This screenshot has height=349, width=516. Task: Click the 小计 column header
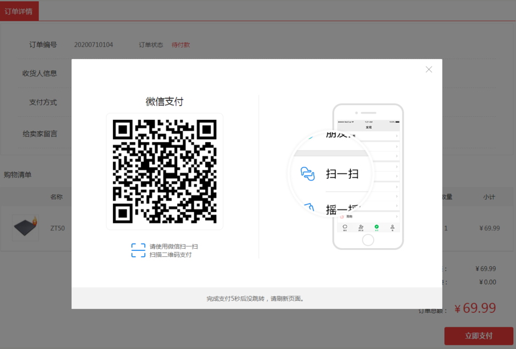489,197
